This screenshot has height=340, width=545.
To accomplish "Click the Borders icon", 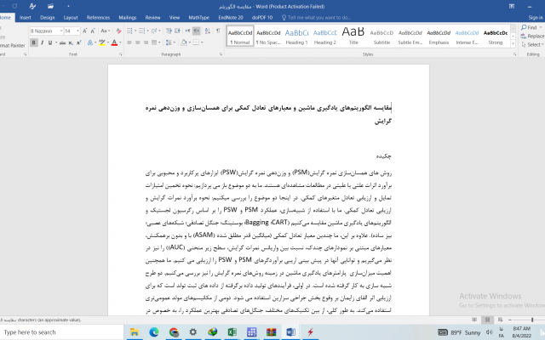I will click(196, 42).
